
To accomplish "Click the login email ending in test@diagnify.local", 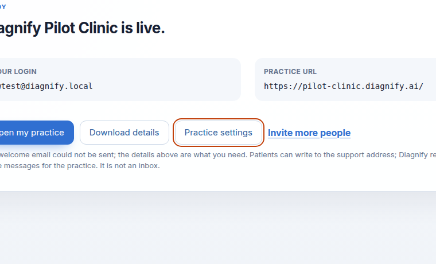I will [46, 86].
